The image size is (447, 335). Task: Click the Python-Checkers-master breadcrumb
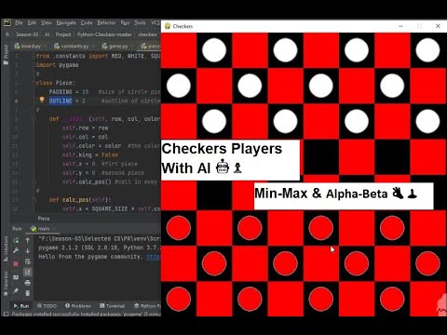(104, 34)
